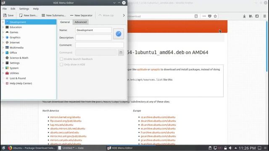Open Firefox downloads arrow
Screen dimensions: 269x151
(244, 16)
